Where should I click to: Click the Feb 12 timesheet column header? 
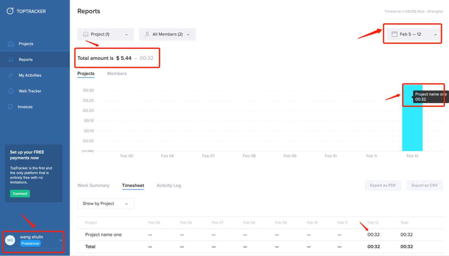pos(373,223)
